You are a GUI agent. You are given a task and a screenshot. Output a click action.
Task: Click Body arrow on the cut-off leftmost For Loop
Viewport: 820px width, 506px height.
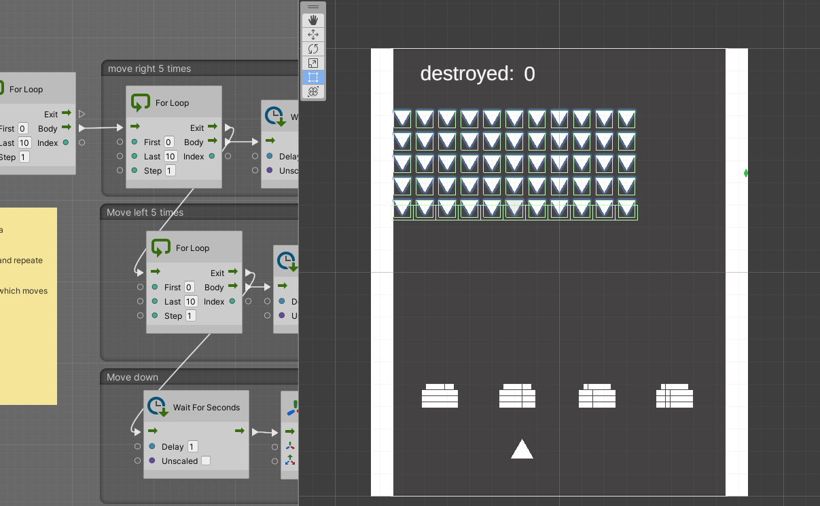pos(66,128)
